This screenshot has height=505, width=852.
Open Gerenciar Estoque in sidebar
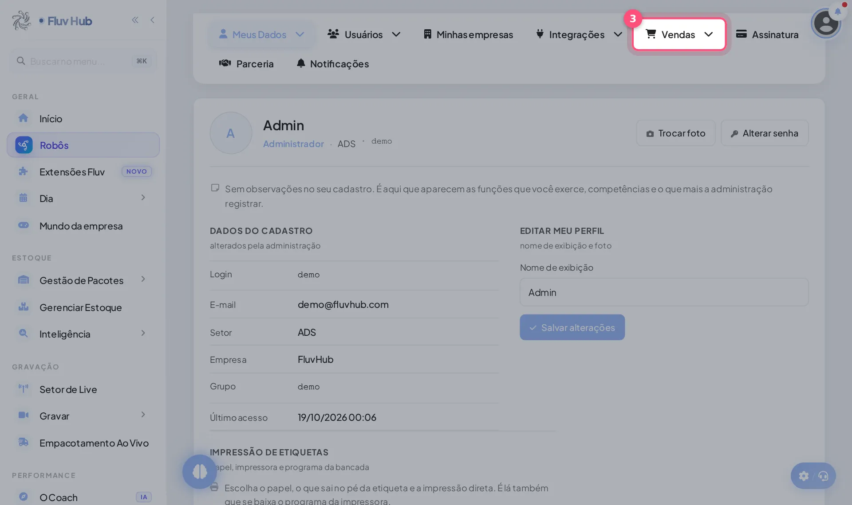[83, 307]
